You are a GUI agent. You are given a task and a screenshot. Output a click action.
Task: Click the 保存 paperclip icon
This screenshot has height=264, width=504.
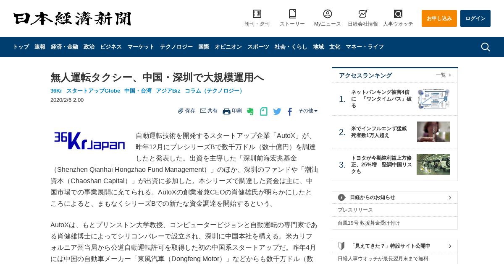coord(181,111)
